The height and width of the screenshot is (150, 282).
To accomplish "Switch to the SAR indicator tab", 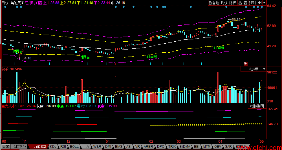I will coord(228,147).
